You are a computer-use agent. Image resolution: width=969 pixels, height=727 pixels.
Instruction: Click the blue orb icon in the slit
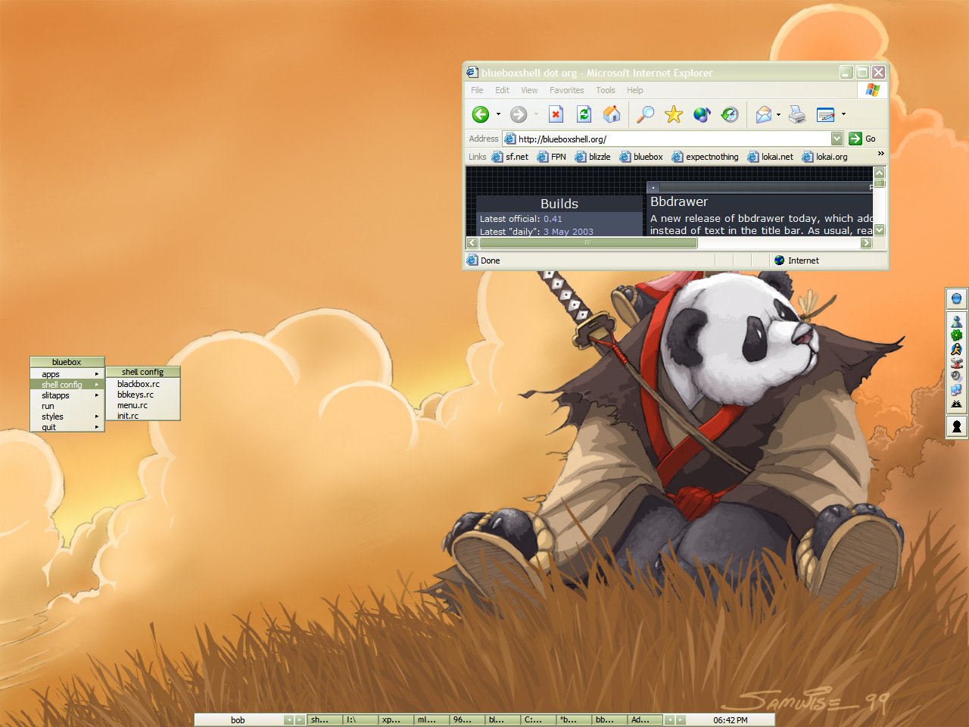pos(956,298)
